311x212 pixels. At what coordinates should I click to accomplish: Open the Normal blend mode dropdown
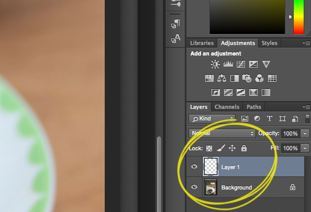pyautogui.click(x=222, y=133)
